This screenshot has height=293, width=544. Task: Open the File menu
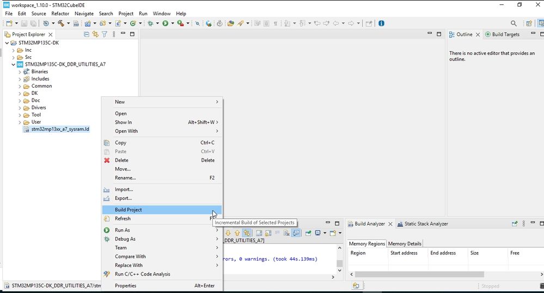pos(9,14)
